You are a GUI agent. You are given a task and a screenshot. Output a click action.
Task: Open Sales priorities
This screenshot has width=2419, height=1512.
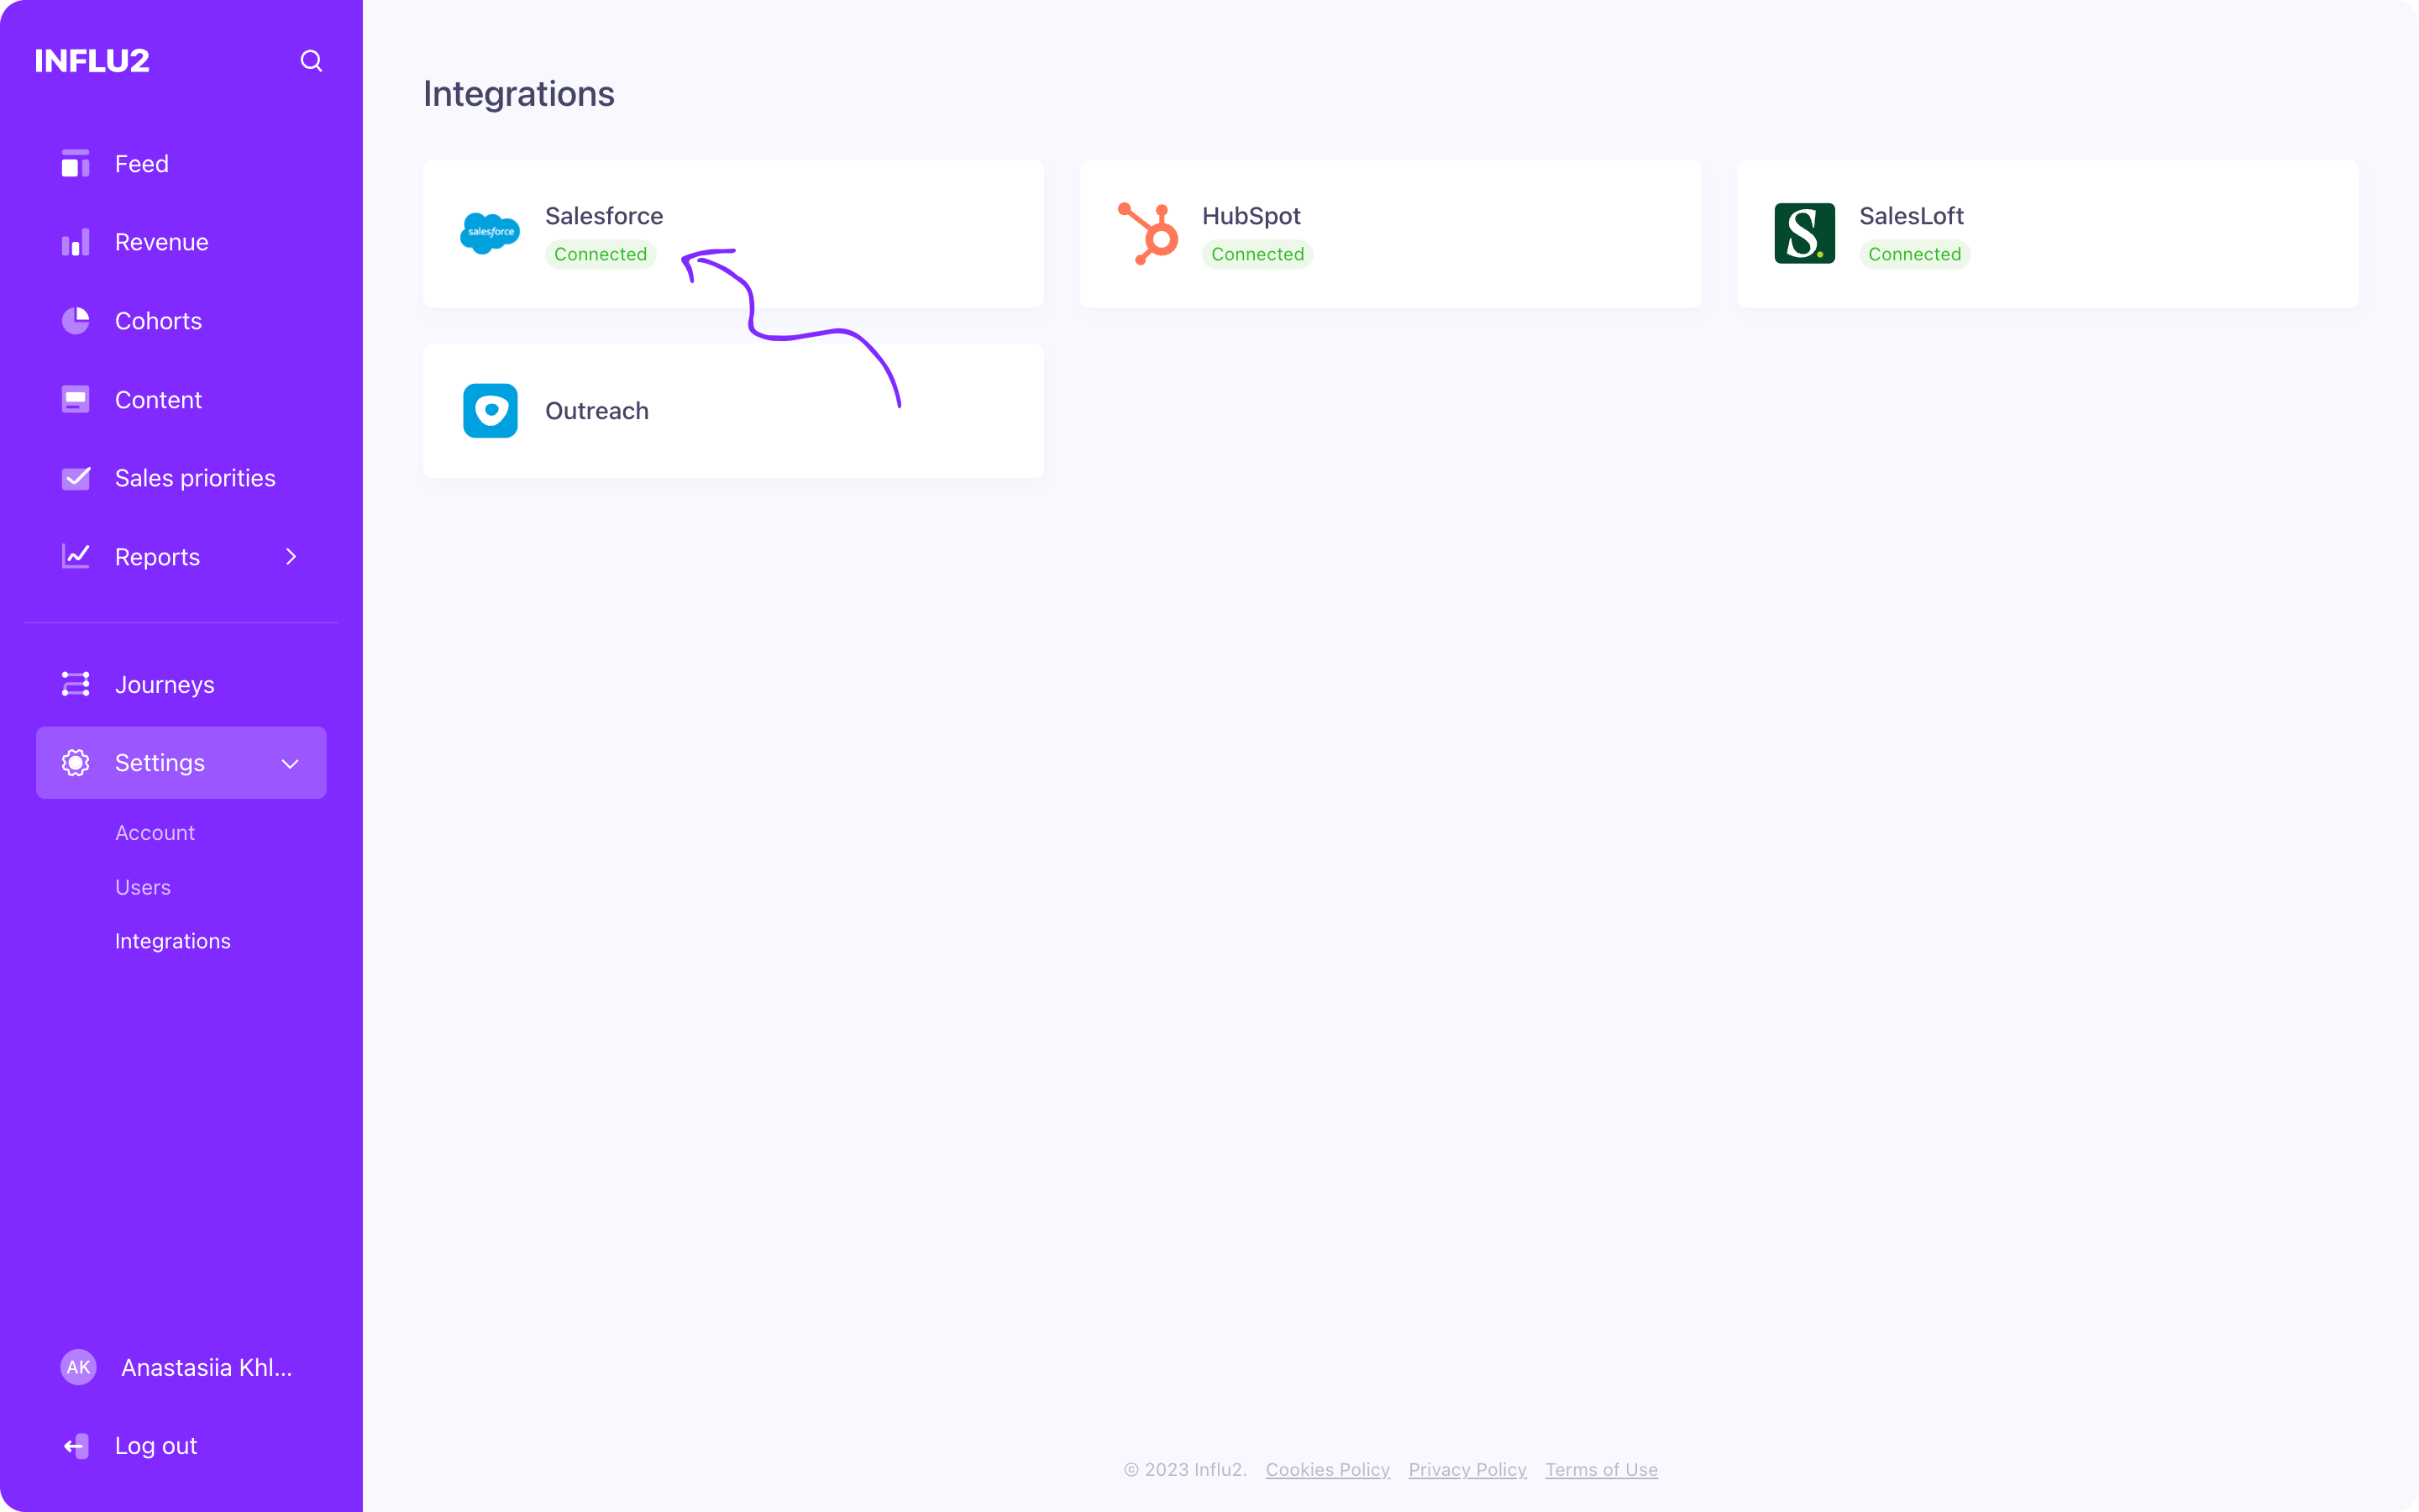click(195, 477)
